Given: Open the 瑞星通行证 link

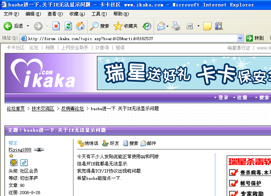Looking at the screenshot, I should pyautogui.click(x=238, y=48).
